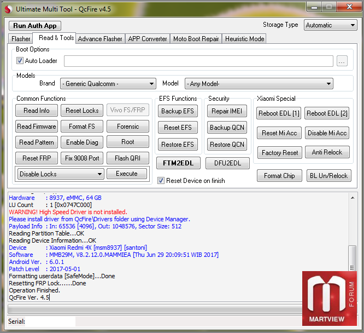364x333 pixels.
Task: Click the Run Auth App button
Action: pos(35,26)
